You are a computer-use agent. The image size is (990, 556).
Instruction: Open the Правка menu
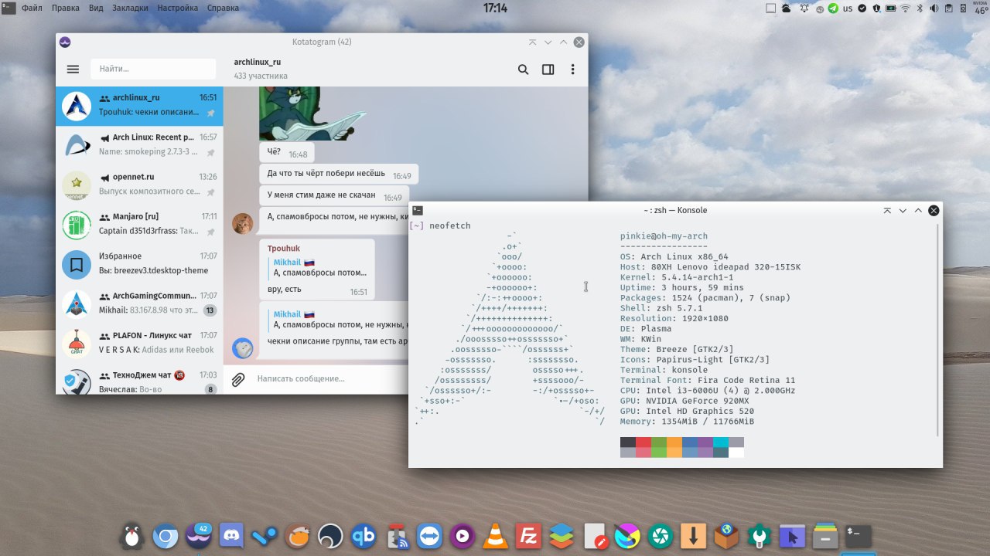66,8
